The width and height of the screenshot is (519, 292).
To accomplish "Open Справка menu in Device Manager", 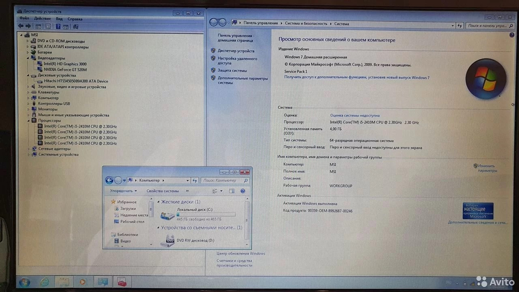I will pyautogui.click(x=75, y=19).
